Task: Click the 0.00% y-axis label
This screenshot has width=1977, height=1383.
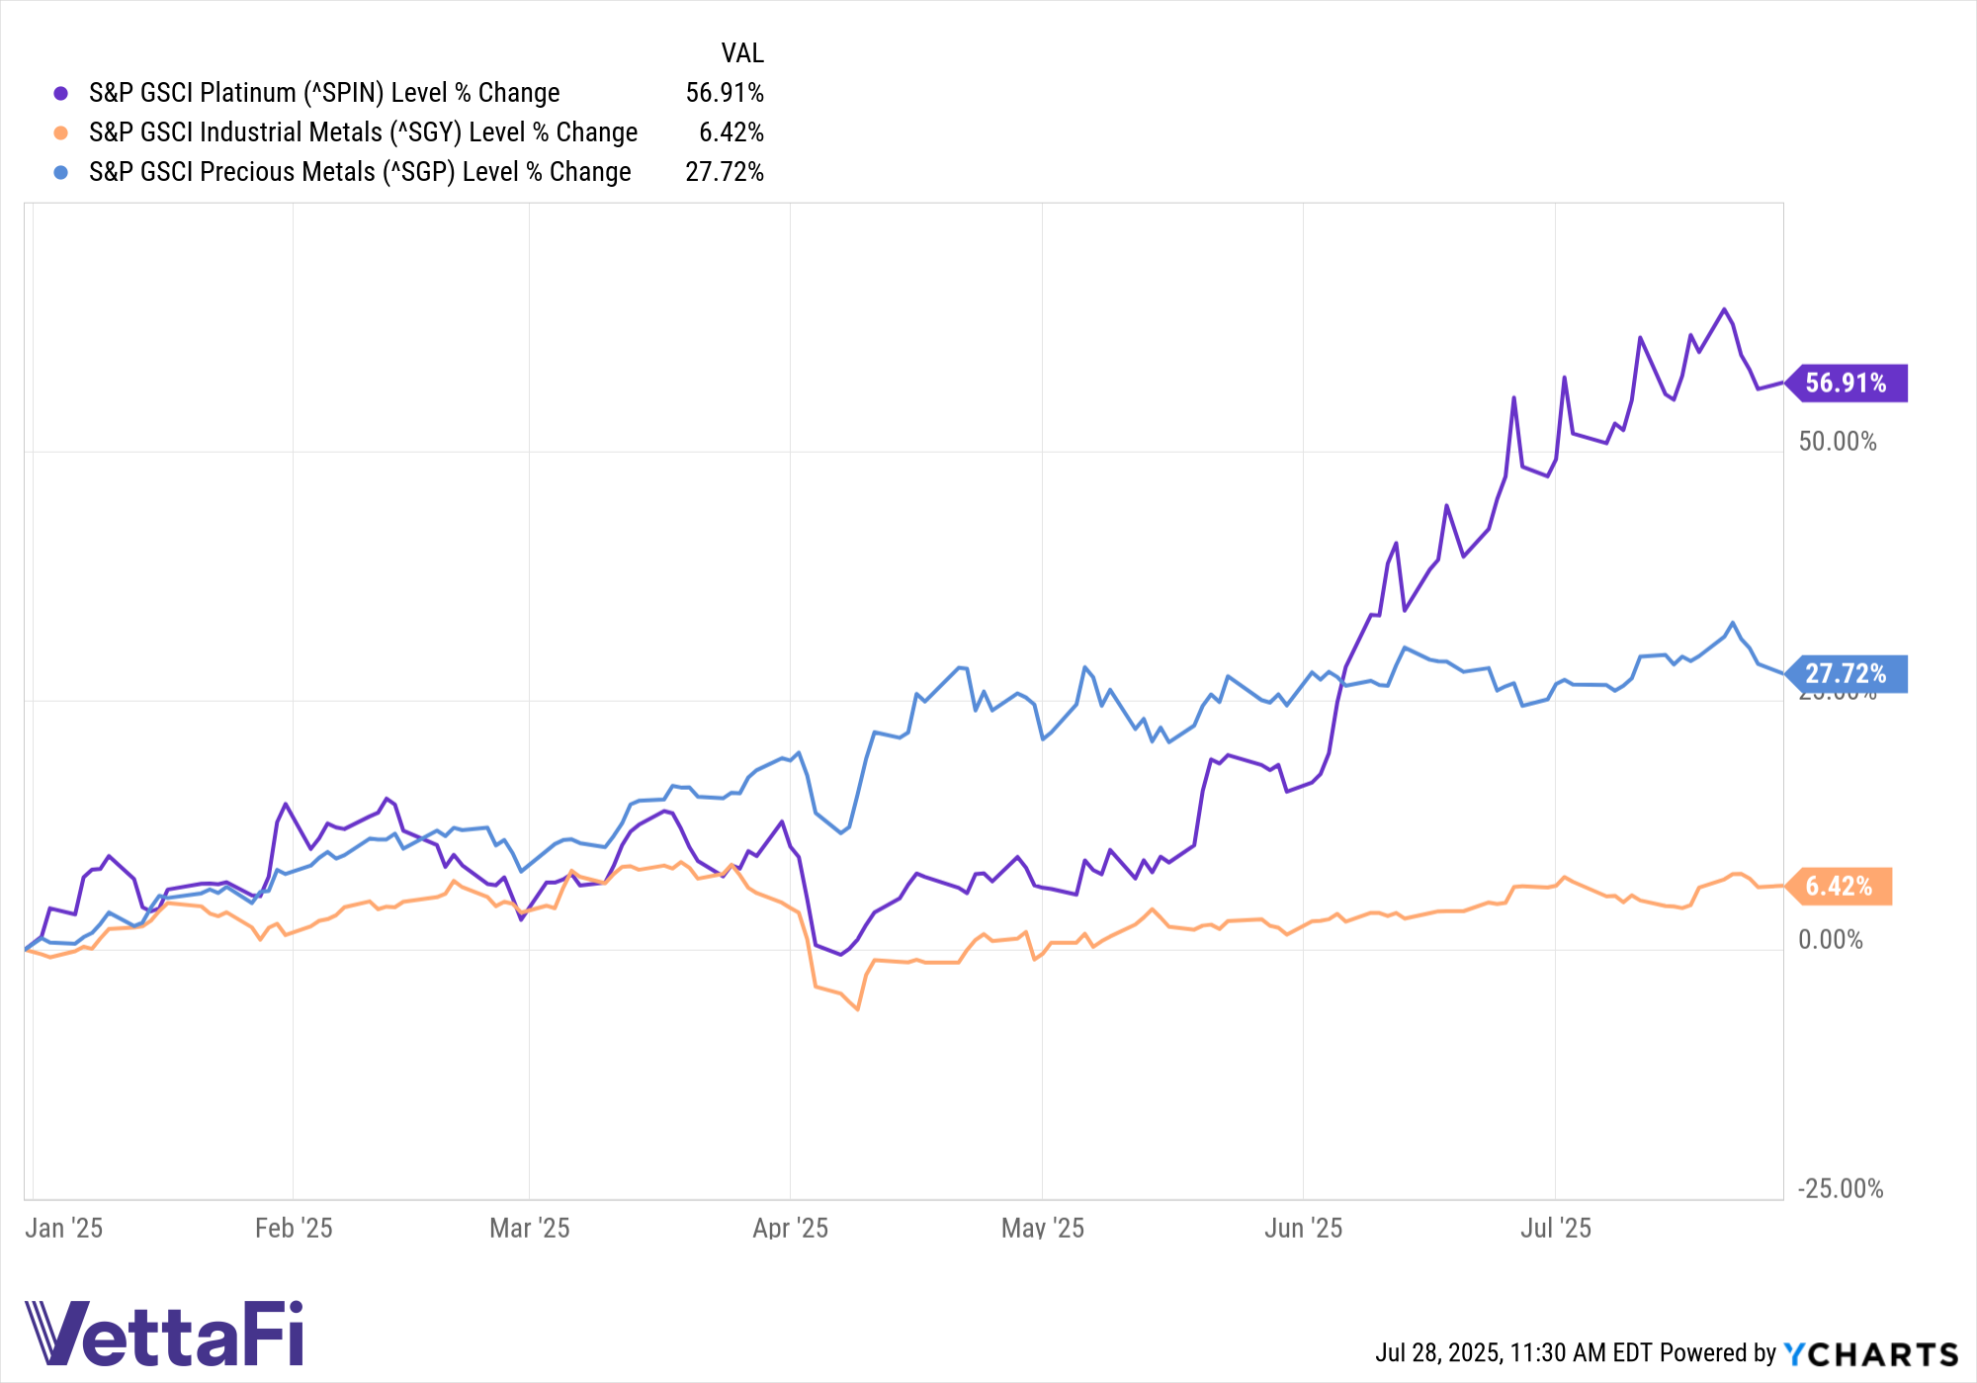Action: pos(1831,939)
